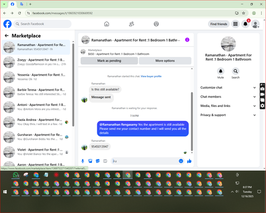Click the large listing thumbnail in right panel

click(x=228, y=44)
